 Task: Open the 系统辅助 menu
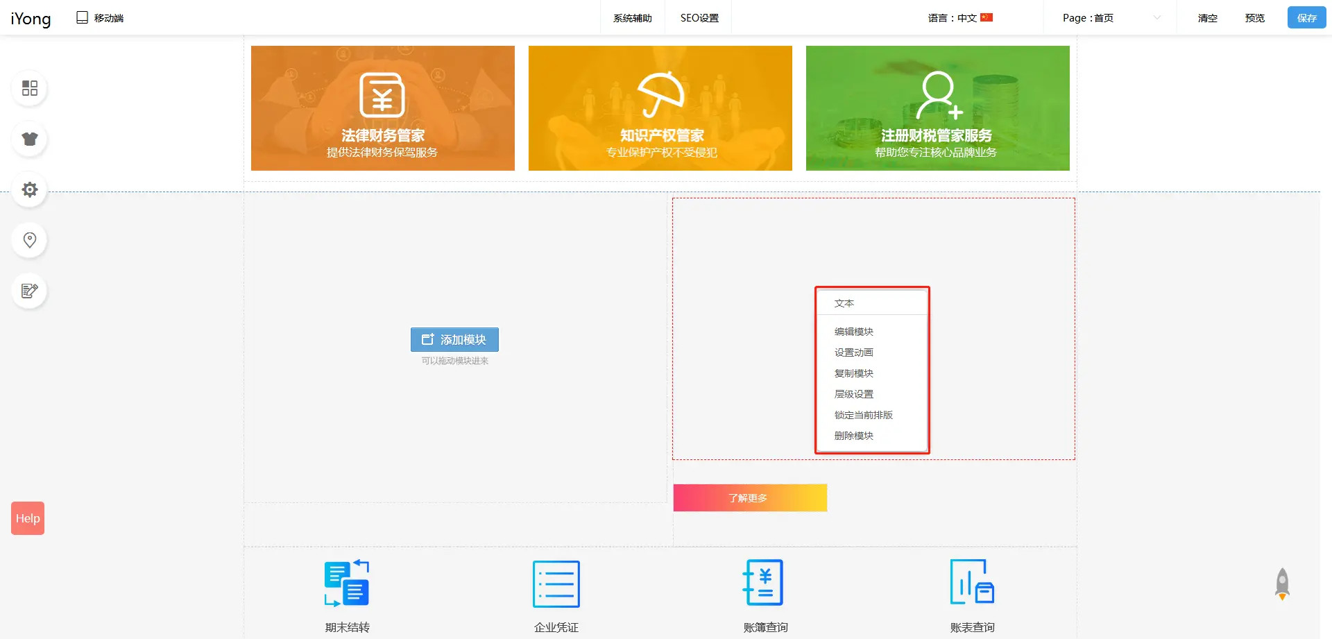click(632, 18)
